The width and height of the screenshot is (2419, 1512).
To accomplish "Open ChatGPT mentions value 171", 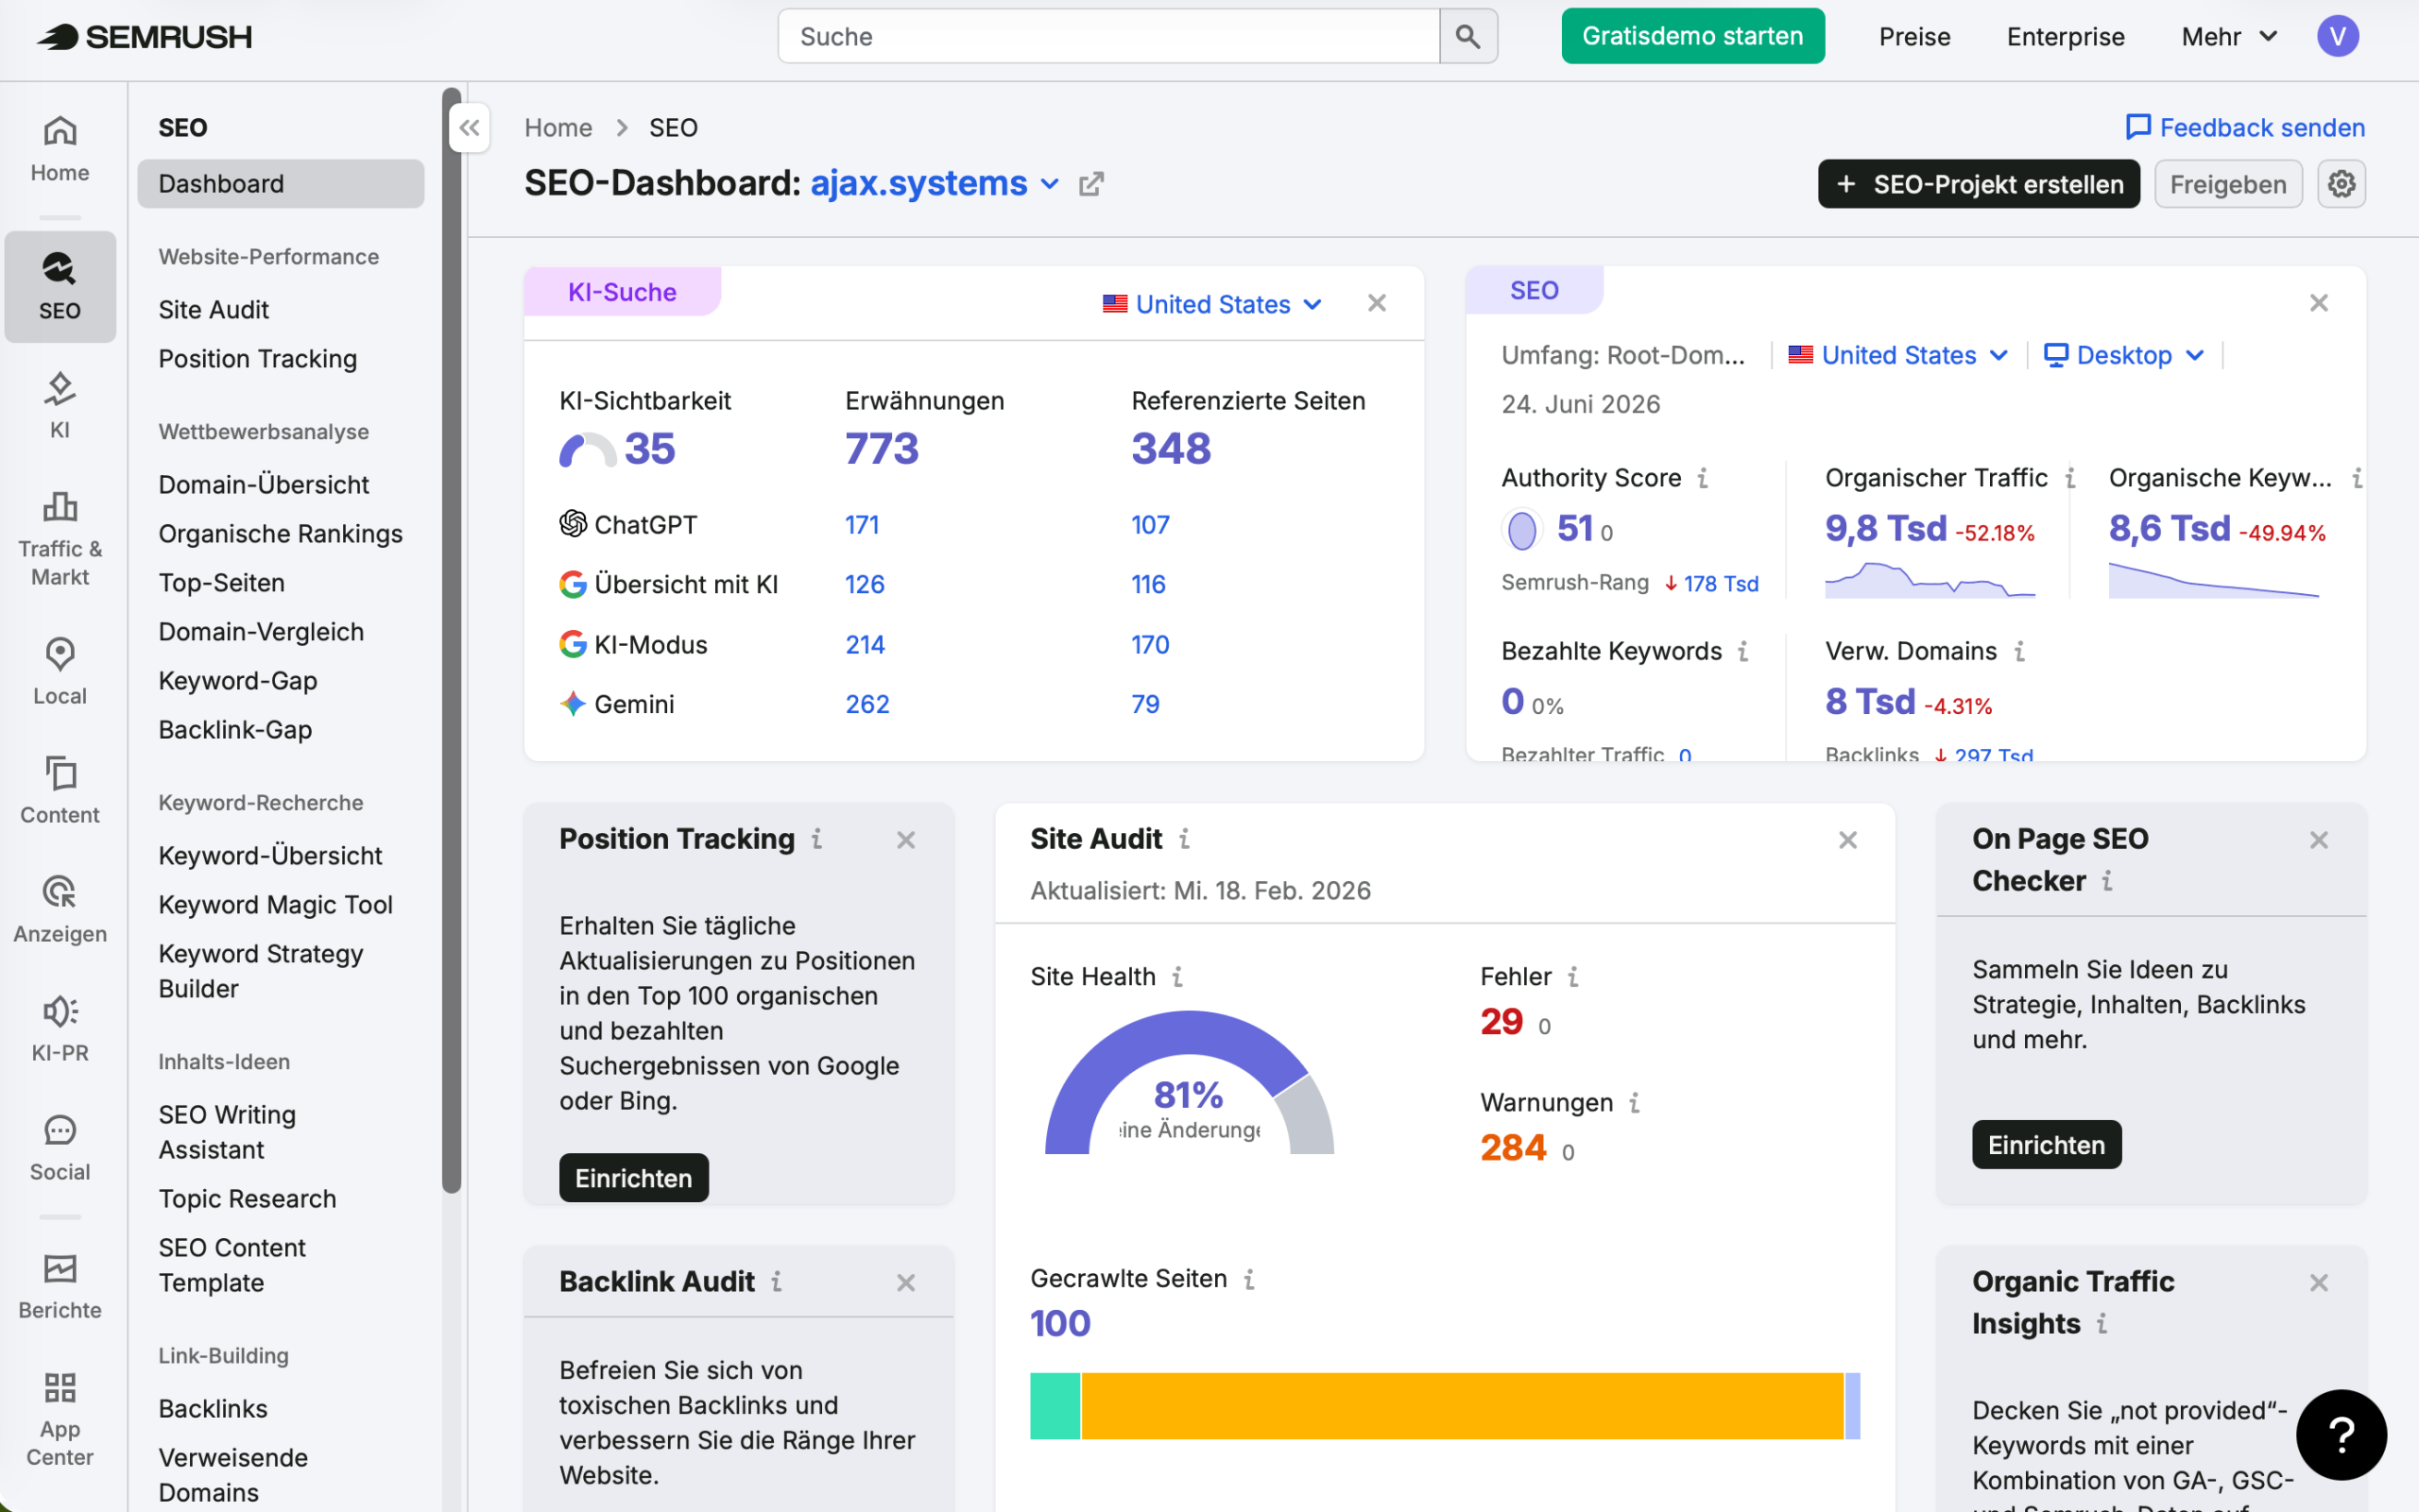I will click(x=862, y=525).
